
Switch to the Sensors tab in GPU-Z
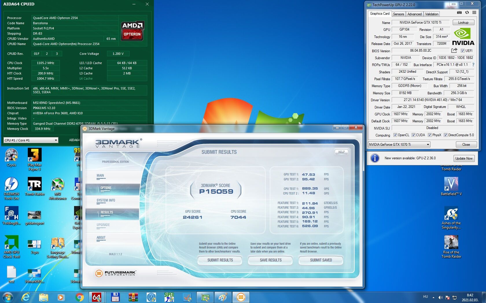tap(398, 14)
